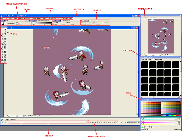Viewport: 182px width, 140px height.
Task: Select the ellipse shape tool
Action: (5, 39)
